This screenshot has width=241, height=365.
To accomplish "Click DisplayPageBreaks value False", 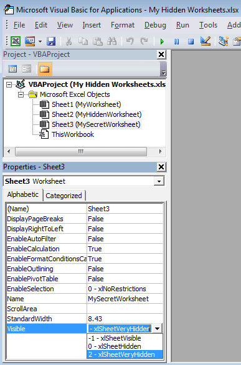I will (125, 219).
